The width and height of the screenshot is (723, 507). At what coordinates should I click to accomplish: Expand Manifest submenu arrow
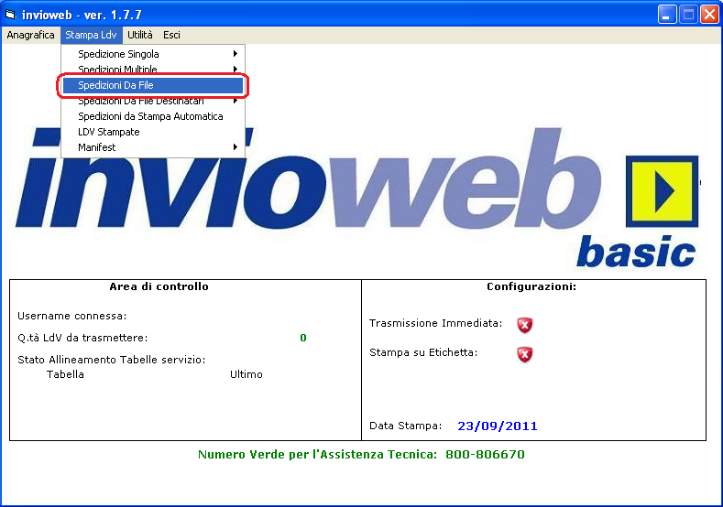(x=236, y=147)
